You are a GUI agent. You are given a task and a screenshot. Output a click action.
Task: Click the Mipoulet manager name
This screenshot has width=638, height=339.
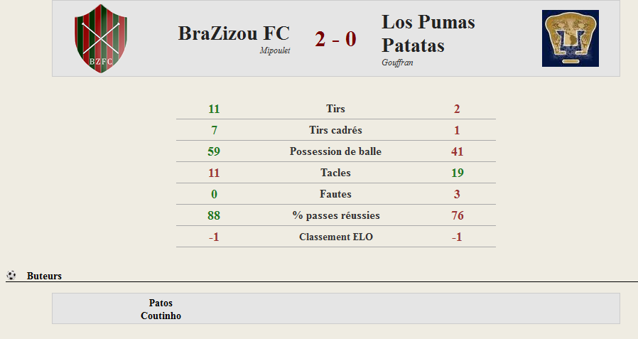[275, 50]
